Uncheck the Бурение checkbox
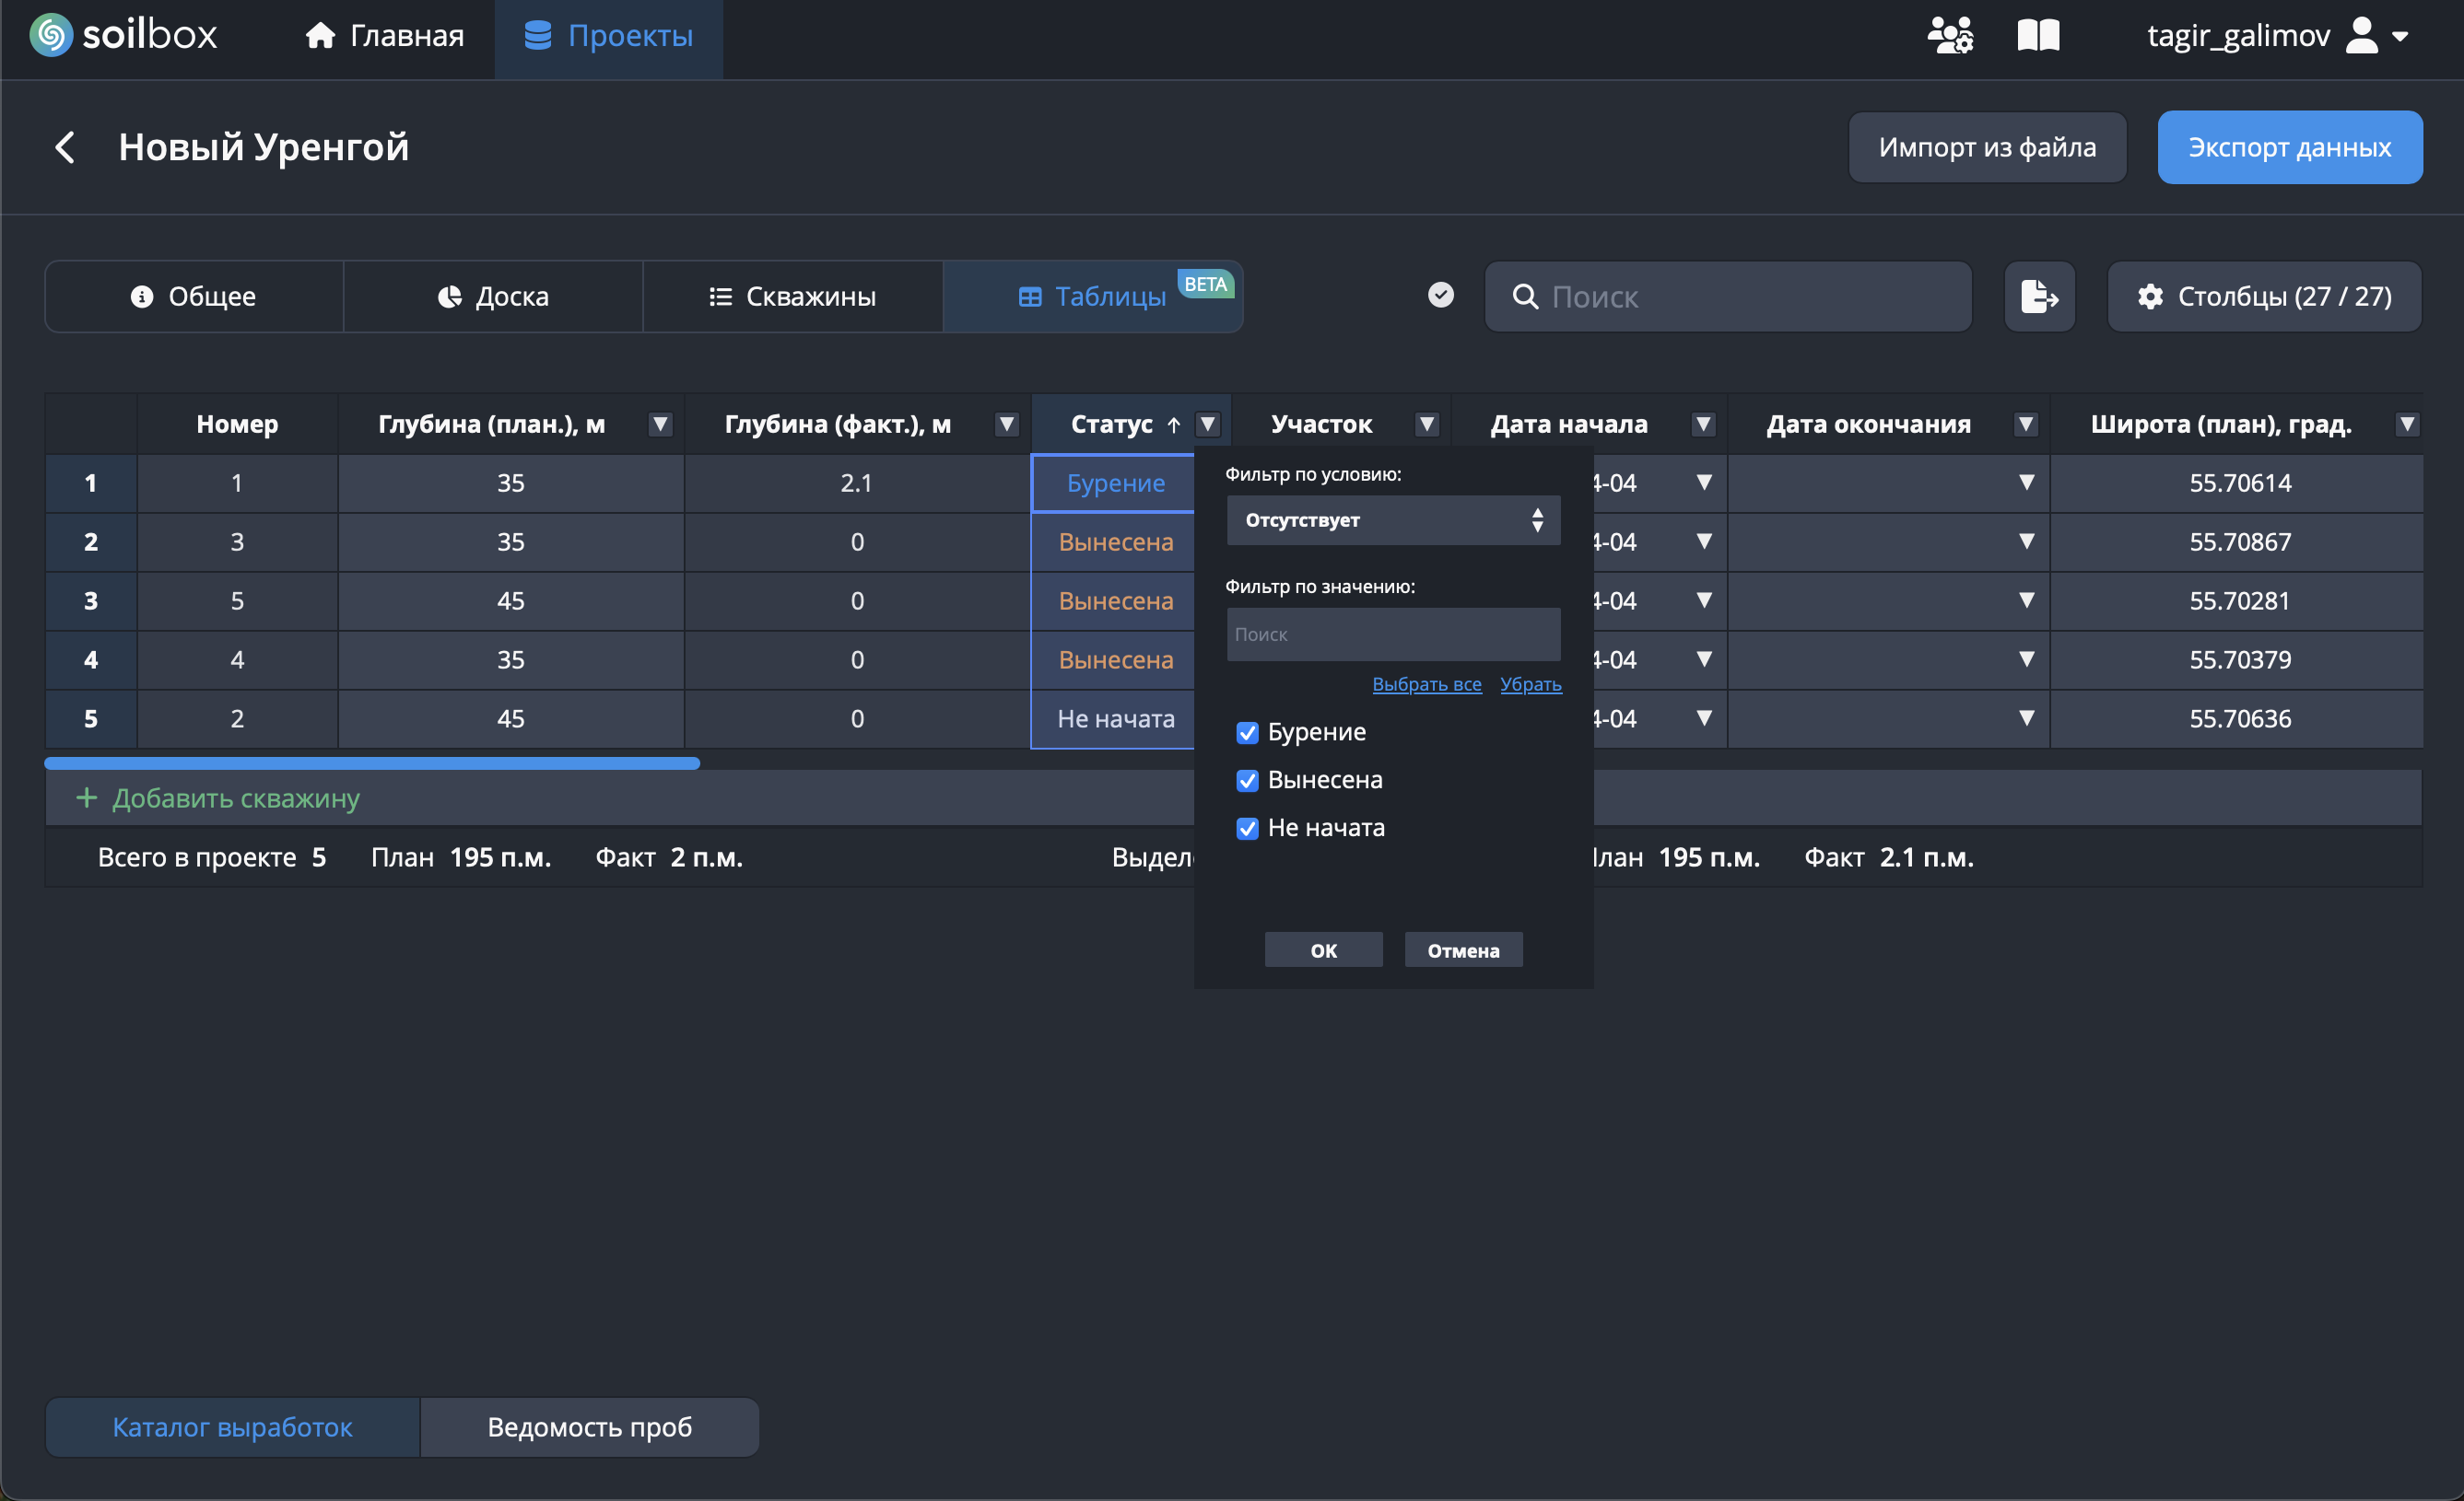Image resolution: width=2464 pixels, height=1501 pixels. 1246,732
